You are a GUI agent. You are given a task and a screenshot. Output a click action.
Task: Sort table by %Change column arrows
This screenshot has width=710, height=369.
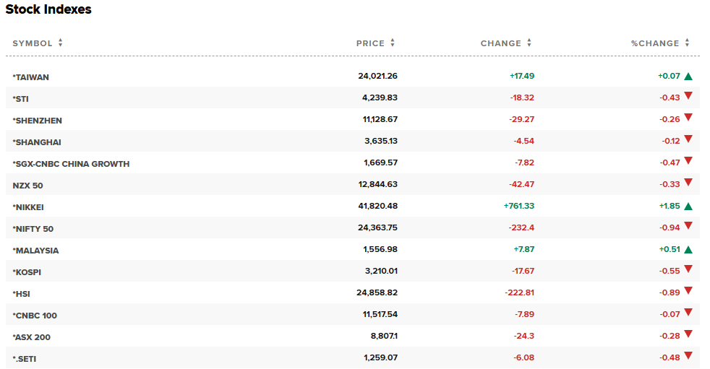[x=687, y=43]
